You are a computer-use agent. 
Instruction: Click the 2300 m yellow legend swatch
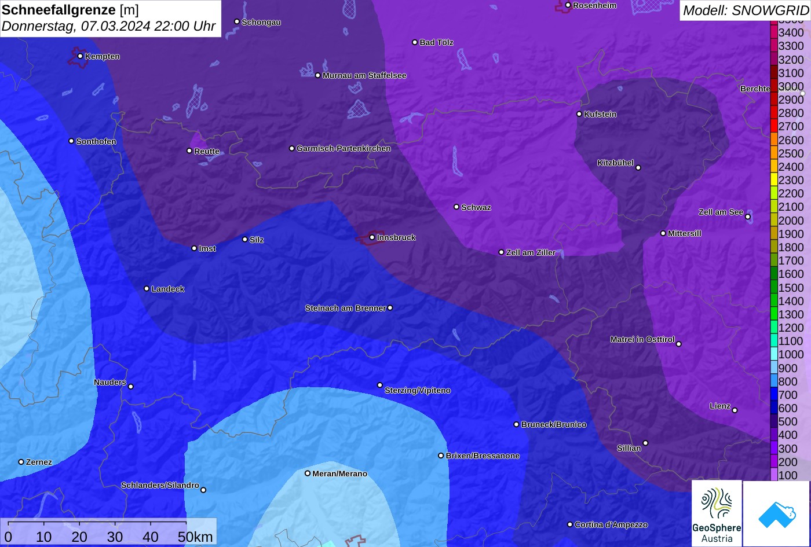coord(773,180)
